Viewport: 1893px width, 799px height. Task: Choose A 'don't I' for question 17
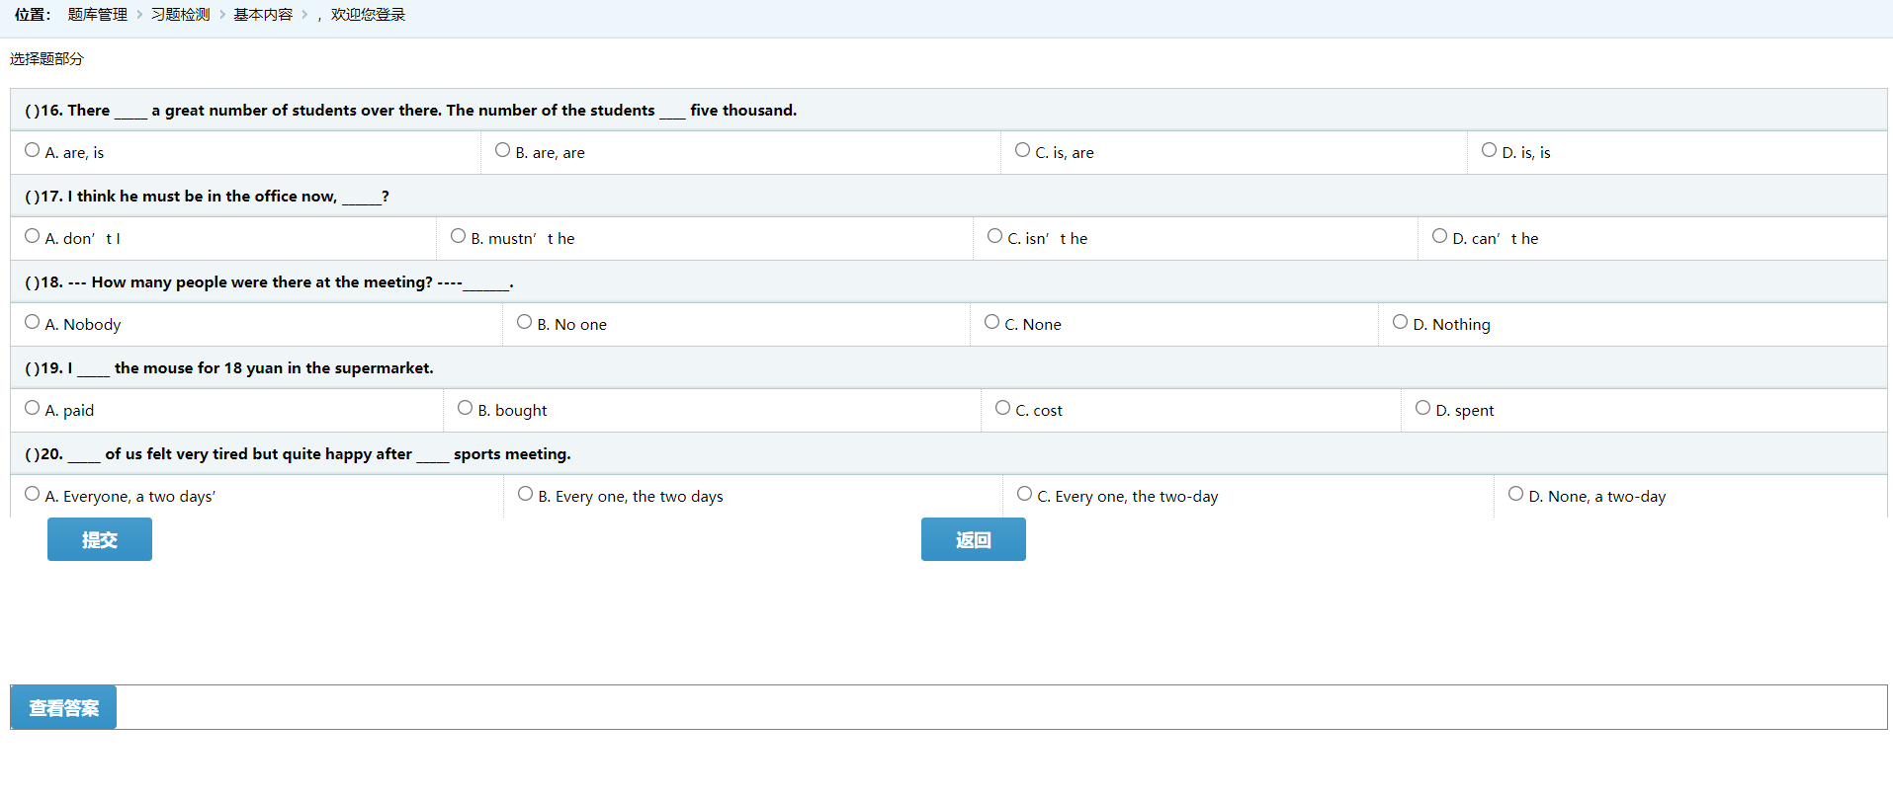coord(33,236)
